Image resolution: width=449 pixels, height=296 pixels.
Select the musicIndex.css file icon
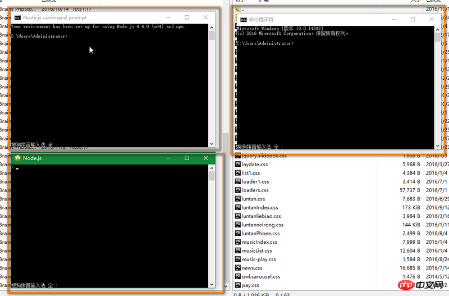tap(237, 242)
